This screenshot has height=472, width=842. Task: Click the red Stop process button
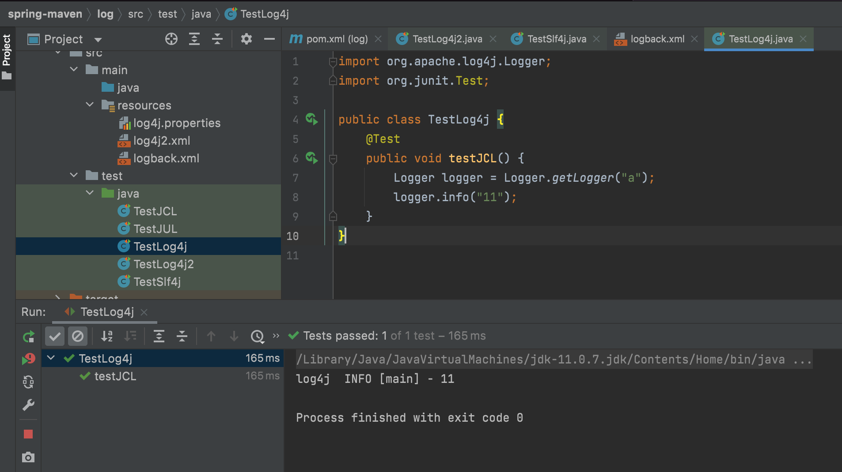(28, 435)
